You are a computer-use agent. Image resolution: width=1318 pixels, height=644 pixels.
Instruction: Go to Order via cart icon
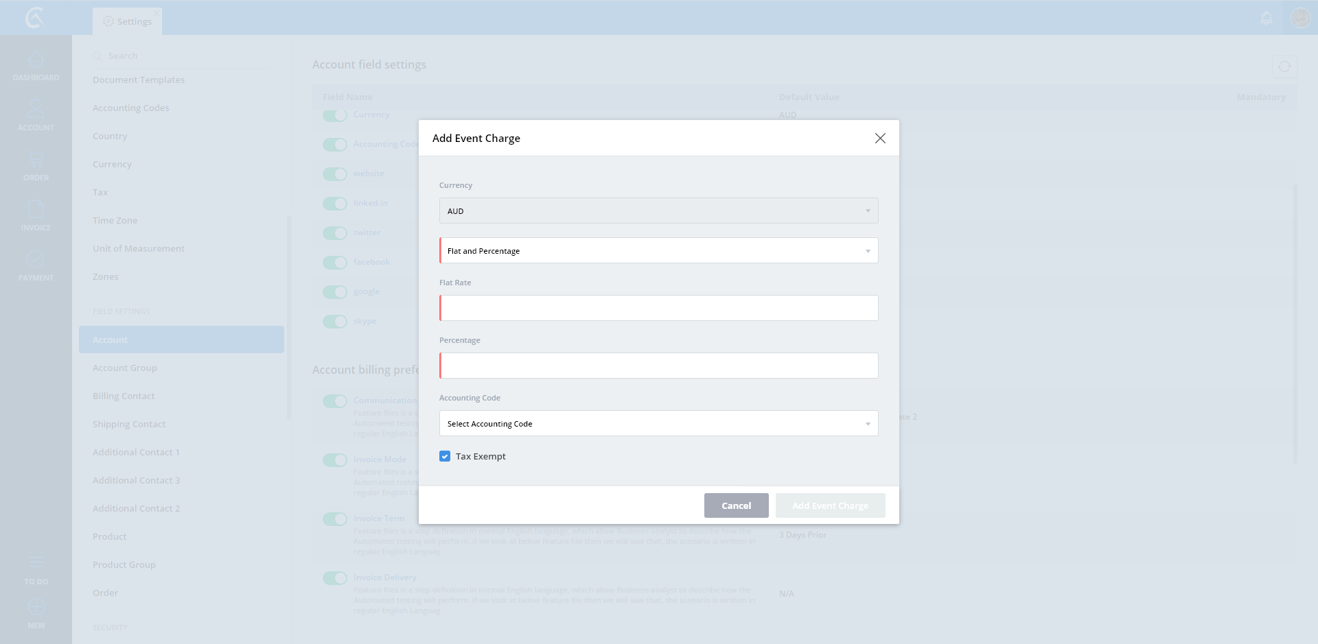pyautogui.click(x=36, y=160)
